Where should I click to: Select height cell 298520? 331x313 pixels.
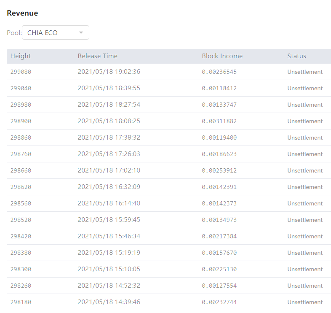pyautogui.click(x=21, y=220)
